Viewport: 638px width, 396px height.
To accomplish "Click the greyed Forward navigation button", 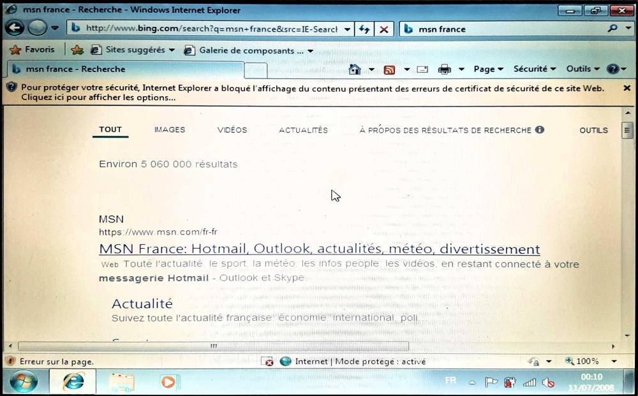I will (38, 28).
